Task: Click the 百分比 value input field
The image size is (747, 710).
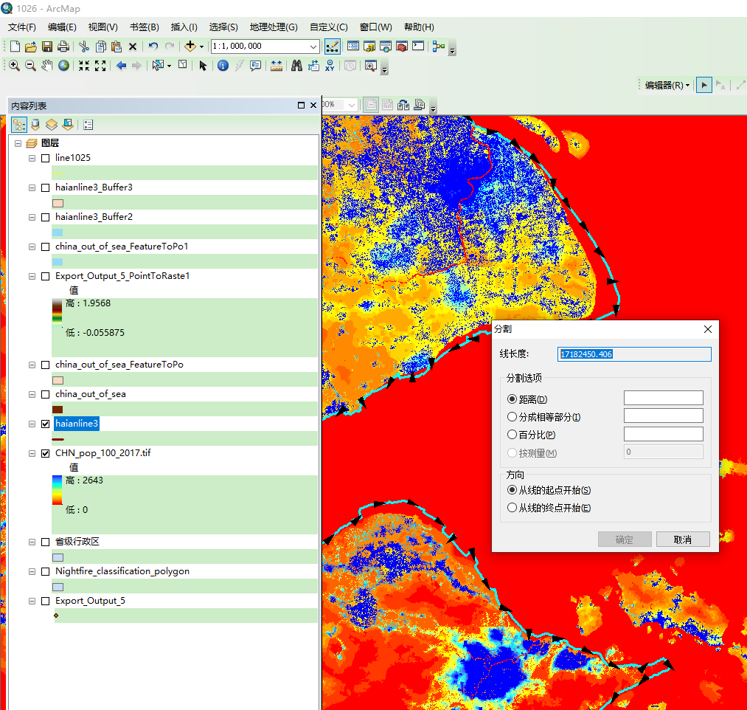Action: (x=663, y=433)
